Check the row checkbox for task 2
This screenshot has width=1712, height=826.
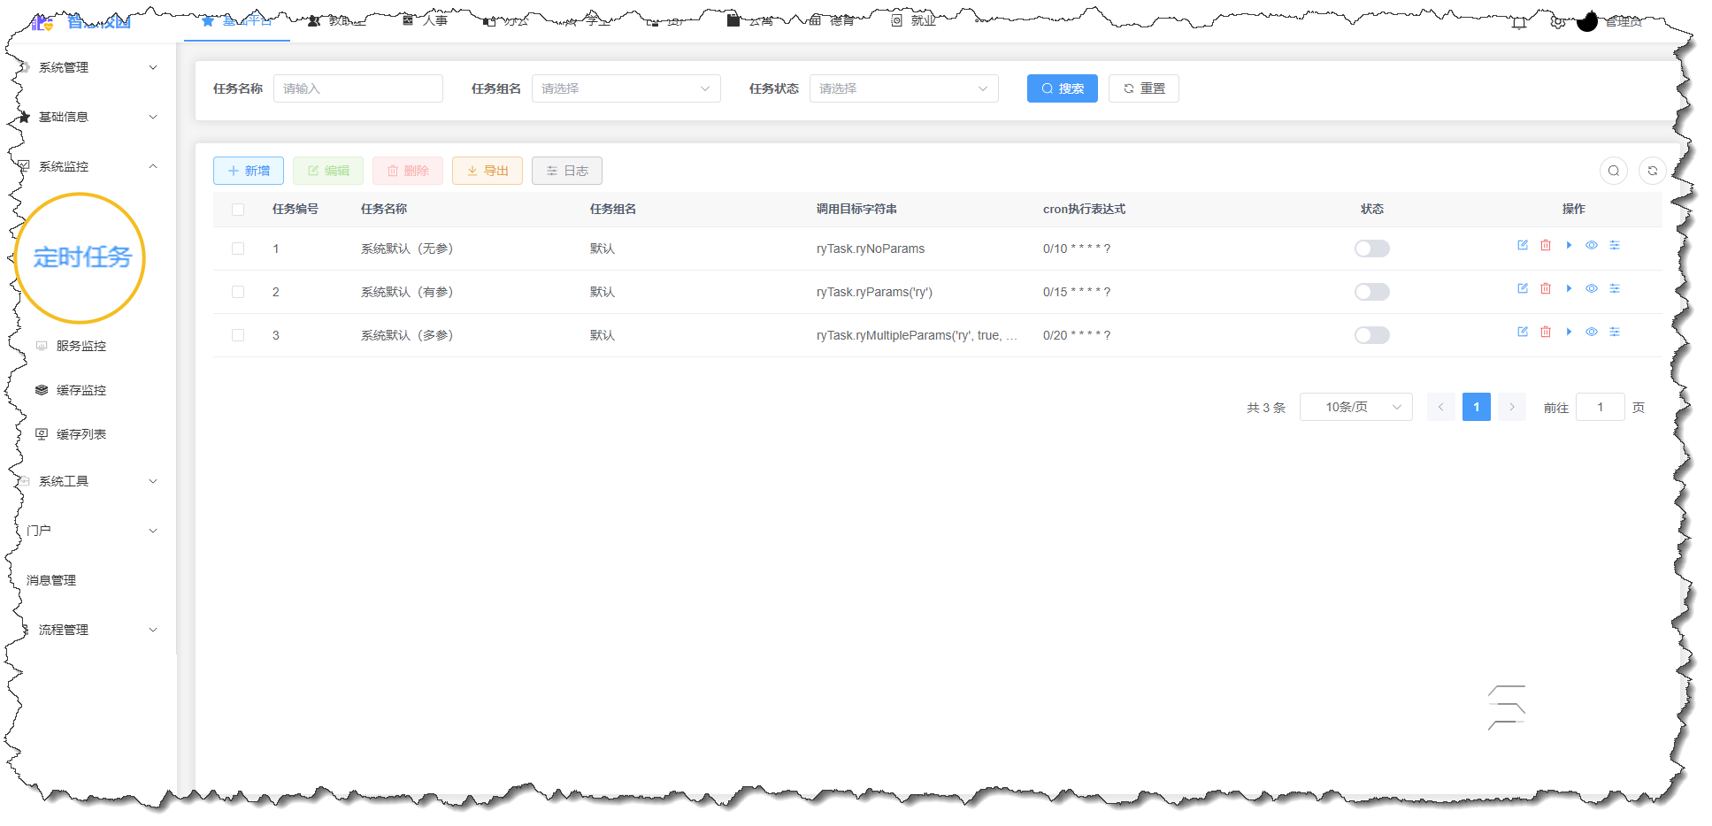point(237,292)
